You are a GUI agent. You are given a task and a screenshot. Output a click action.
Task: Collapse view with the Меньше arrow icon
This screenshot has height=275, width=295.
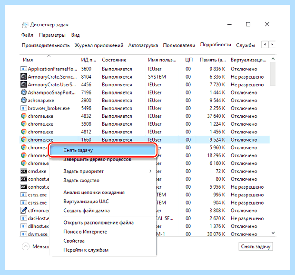[26, 246]
